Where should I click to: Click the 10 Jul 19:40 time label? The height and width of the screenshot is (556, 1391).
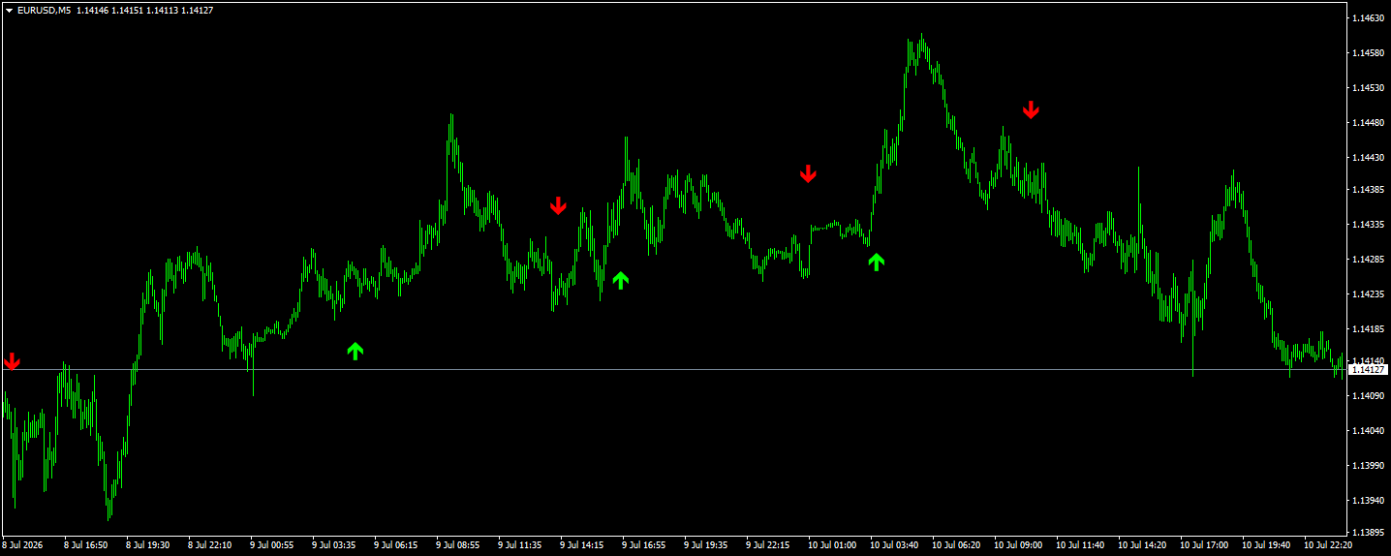1266,545
